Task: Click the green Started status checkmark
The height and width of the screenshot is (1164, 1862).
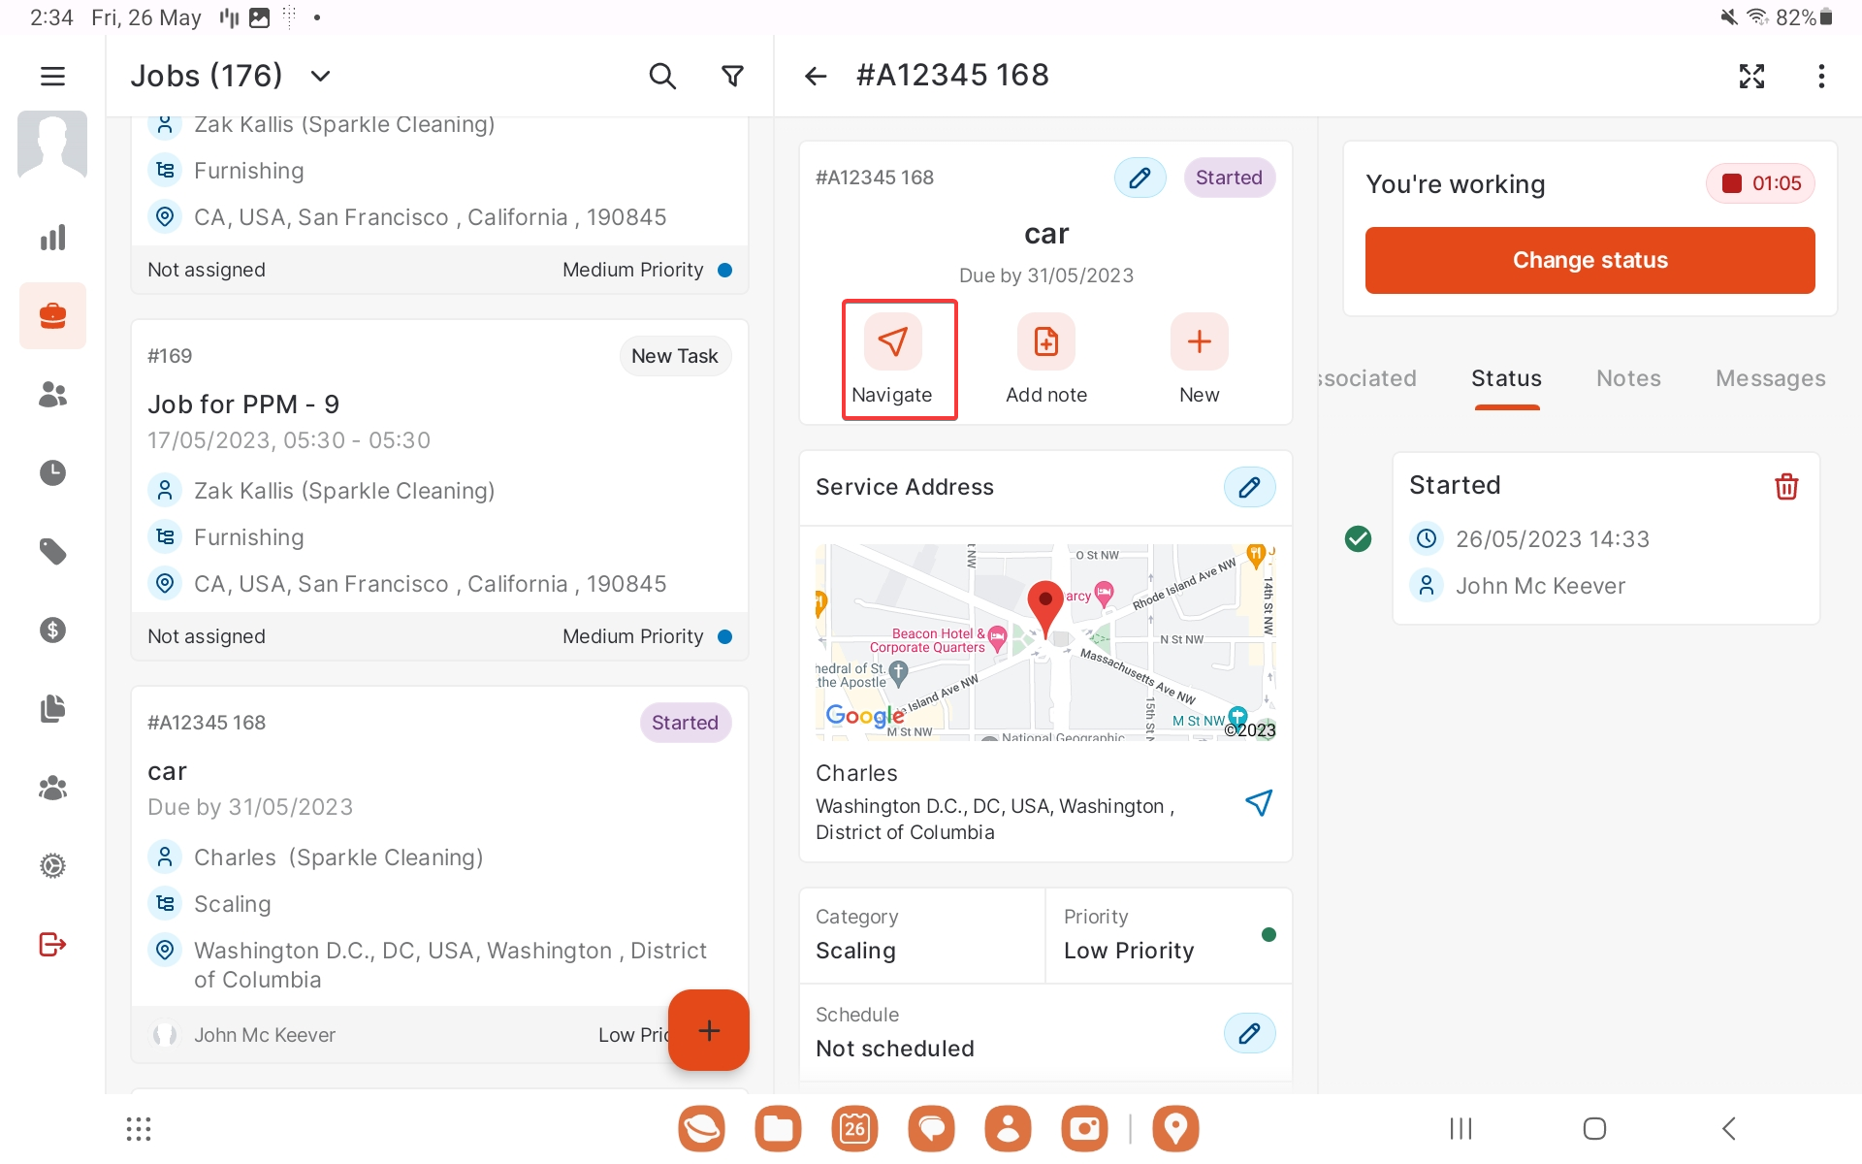Action: pos(1358,538)
